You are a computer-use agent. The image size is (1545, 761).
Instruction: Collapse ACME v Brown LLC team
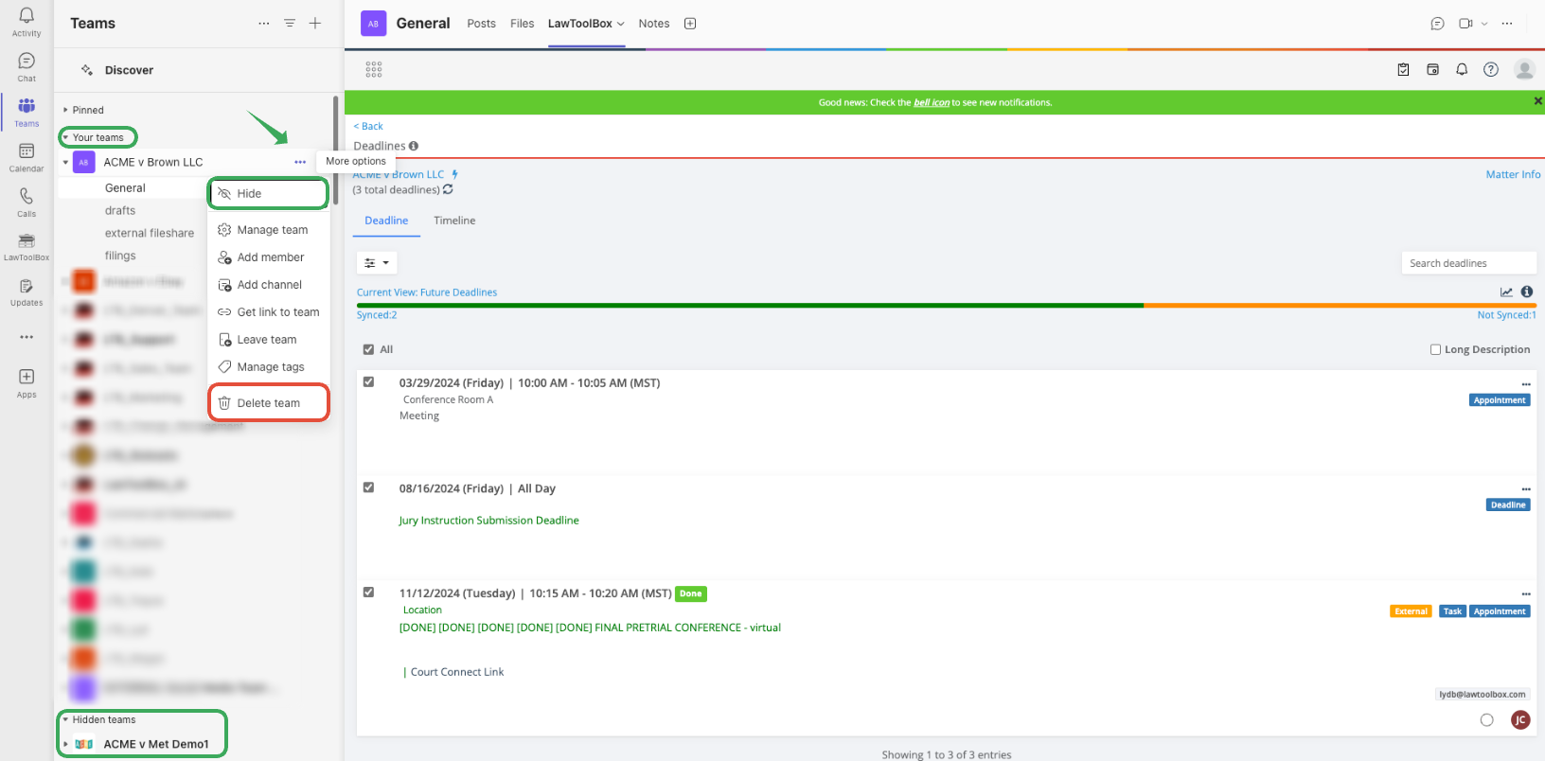(65, 162)
